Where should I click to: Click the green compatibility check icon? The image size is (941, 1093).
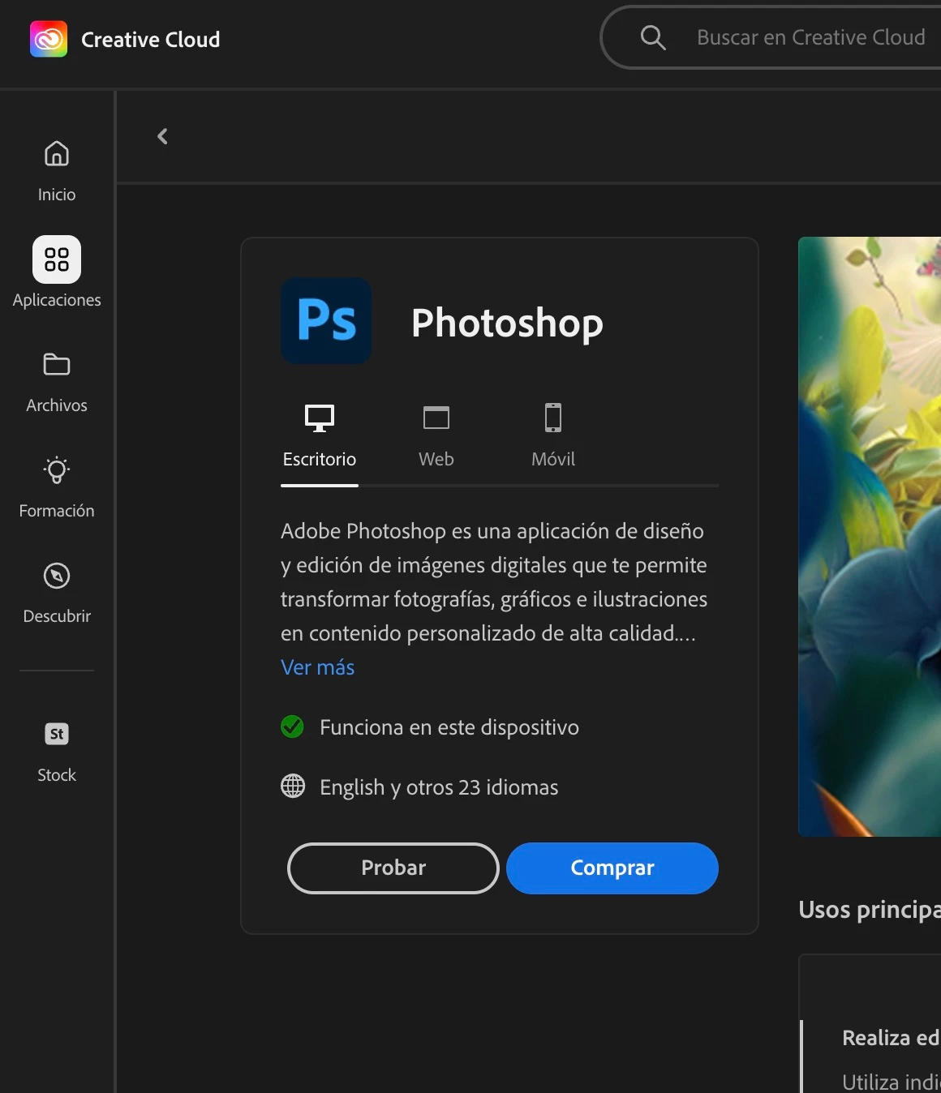click(292, 727)
